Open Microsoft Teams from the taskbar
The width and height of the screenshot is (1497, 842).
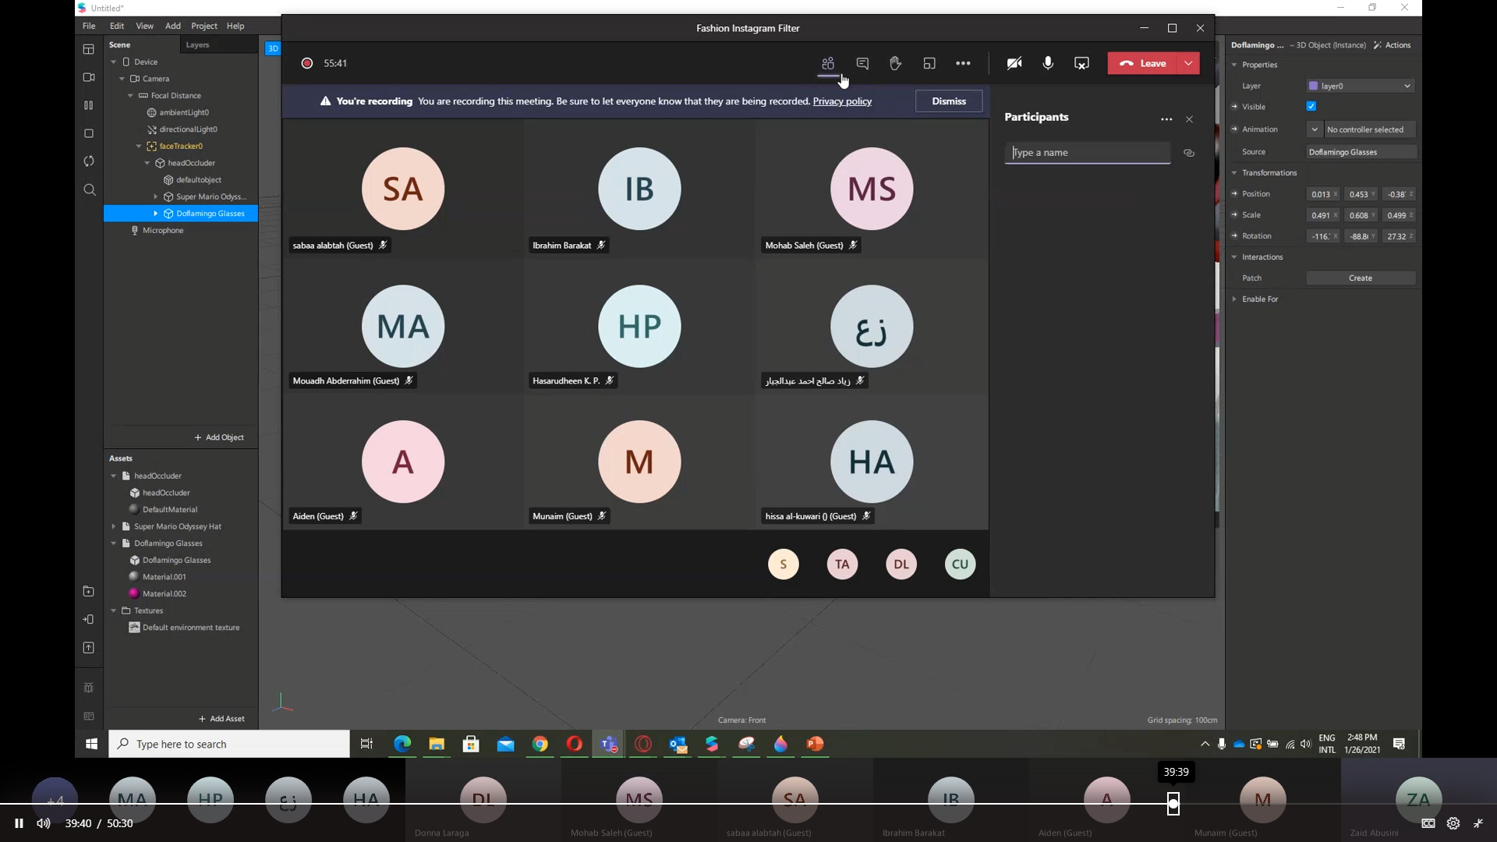tap(609, 745)
